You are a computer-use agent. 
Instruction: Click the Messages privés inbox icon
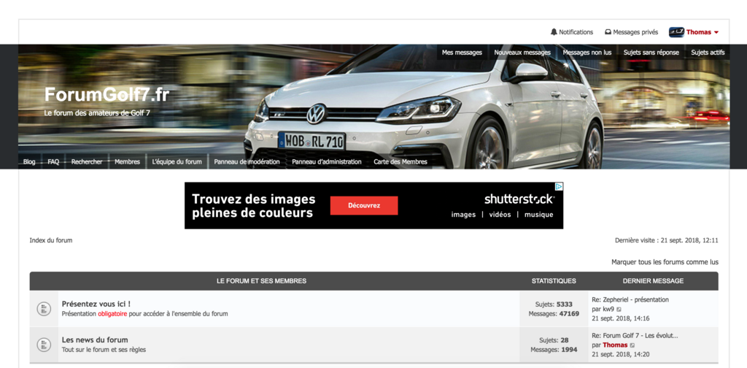[608, 32]
